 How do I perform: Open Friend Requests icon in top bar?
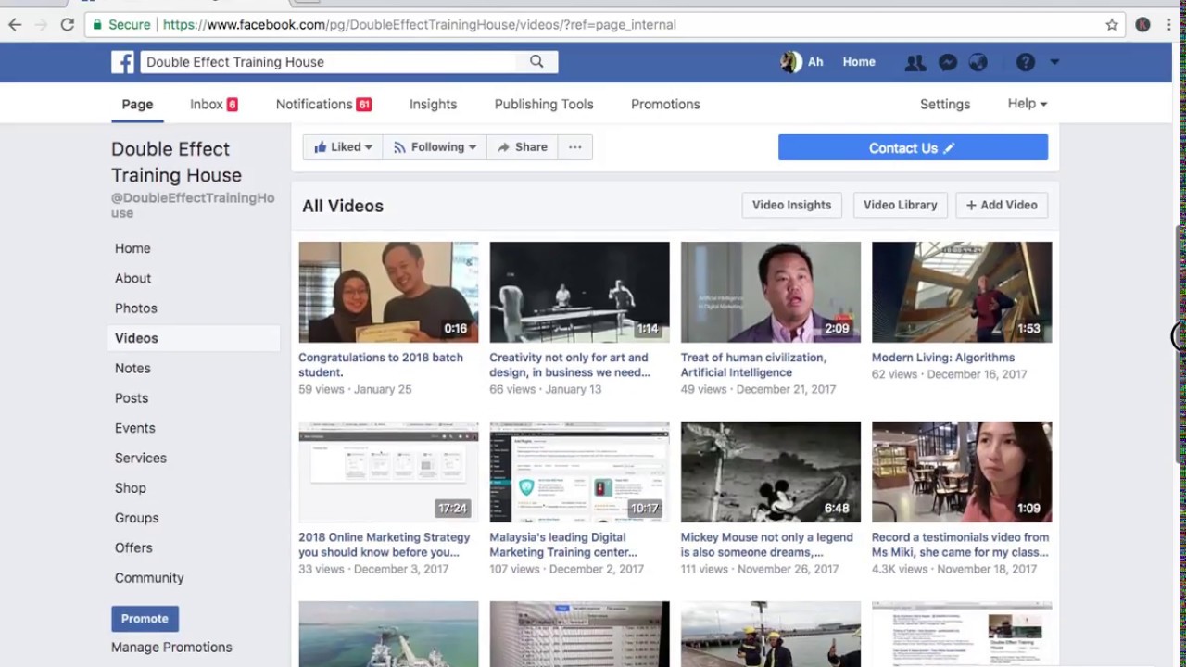coord(915,62)
